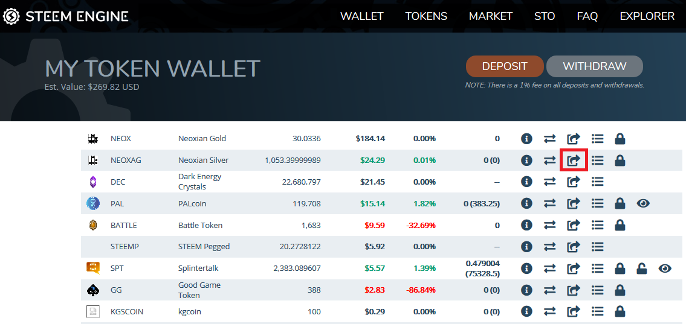Click the transfer arrows icon for NEOX

[549, 139]
